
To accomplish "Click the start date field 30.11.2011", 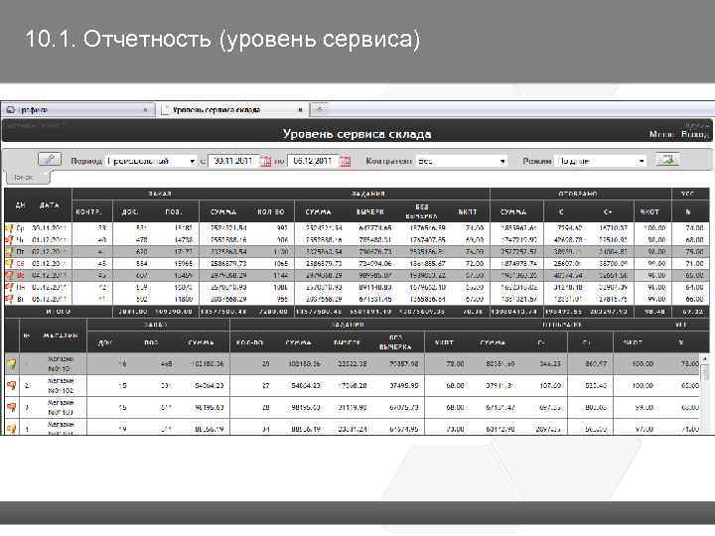I will 233,161.
